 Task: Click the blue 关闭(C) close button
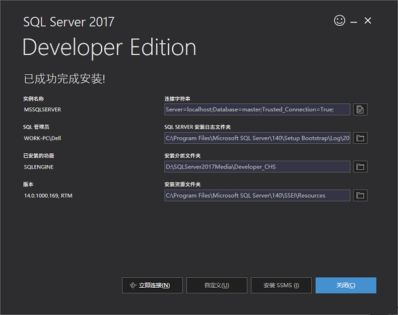346,285
